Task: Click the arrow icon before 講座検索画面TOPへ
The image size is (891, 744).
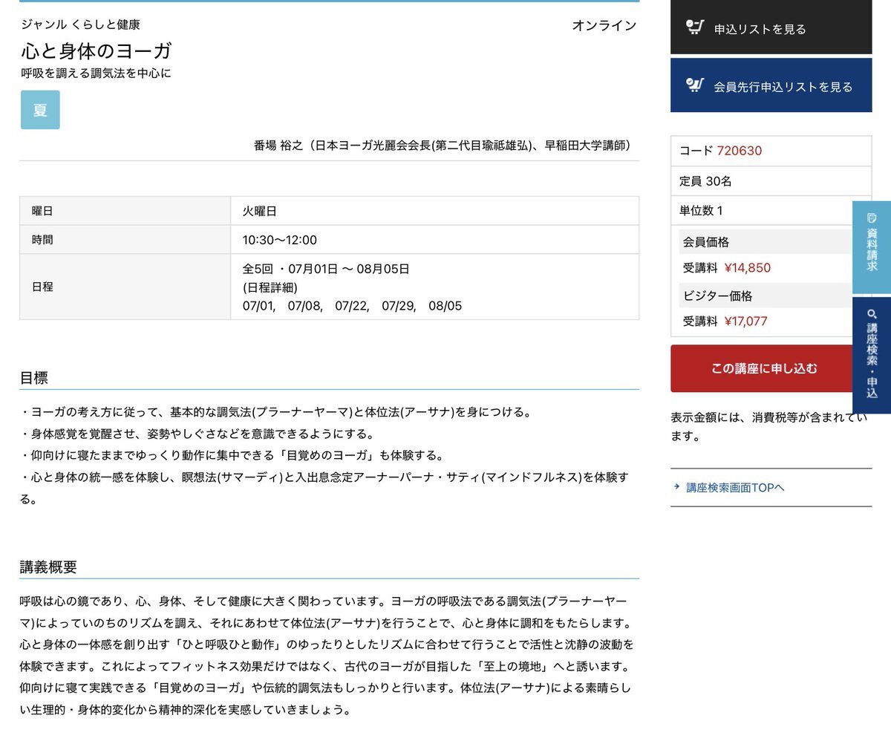Action: pyautogui.click(x=676, y=487)
